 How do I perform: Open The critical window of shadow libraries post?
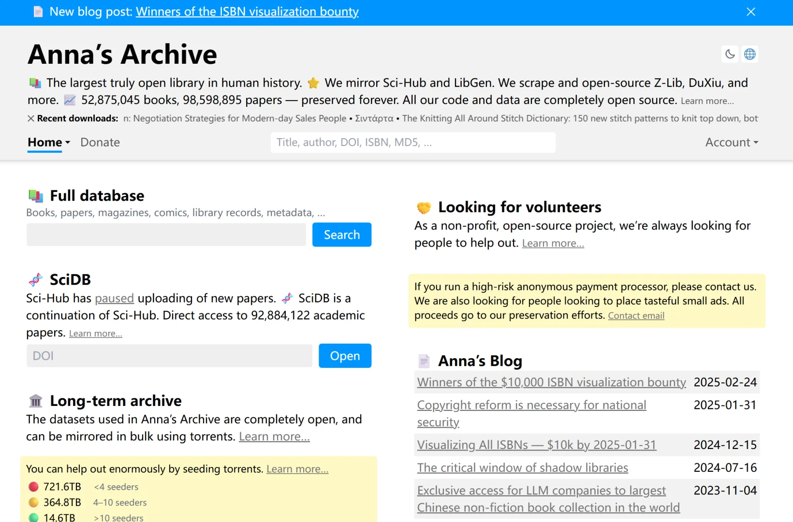coord(523,467)
